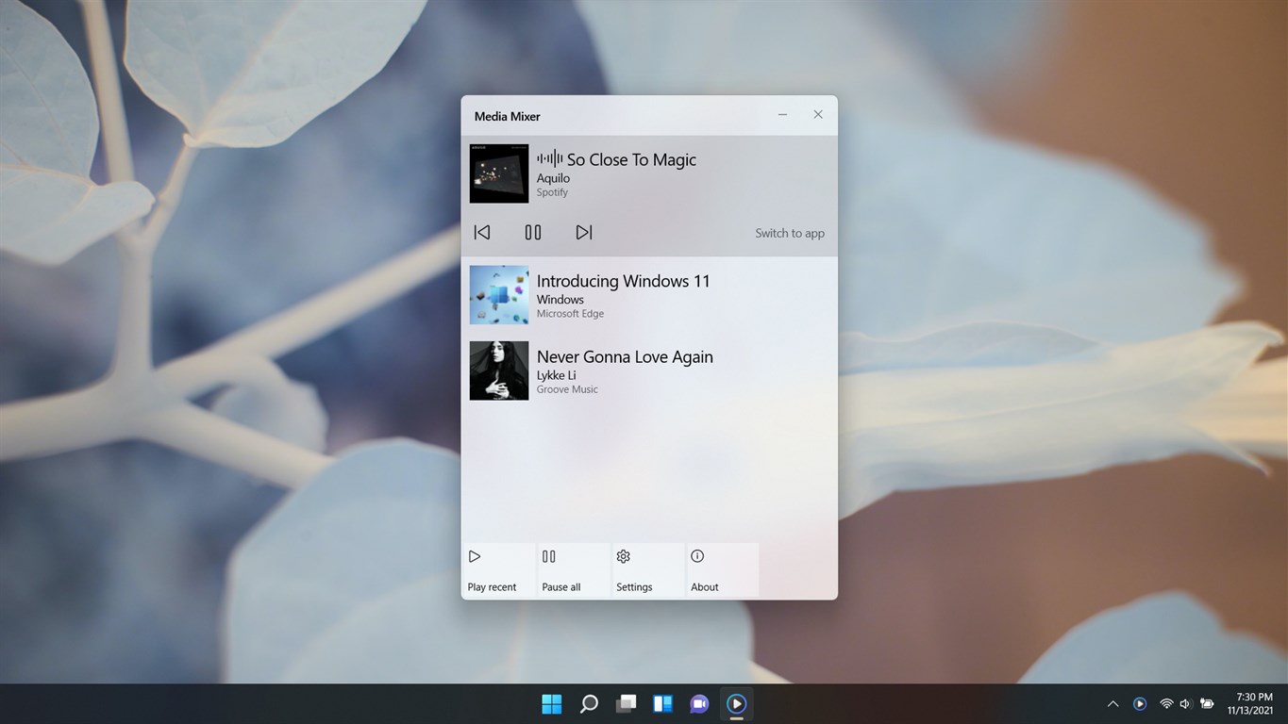The height and width of the screenshot is (724, 1288).
Task: Open the Widgets panel from taskbar
Action: tap(662, 703)
